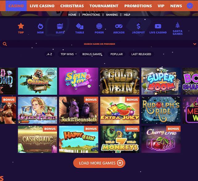Viewport: 198px width, 181px height.
Task: Expand the top navigation circular chevron
Action: (x=190, y=6)
